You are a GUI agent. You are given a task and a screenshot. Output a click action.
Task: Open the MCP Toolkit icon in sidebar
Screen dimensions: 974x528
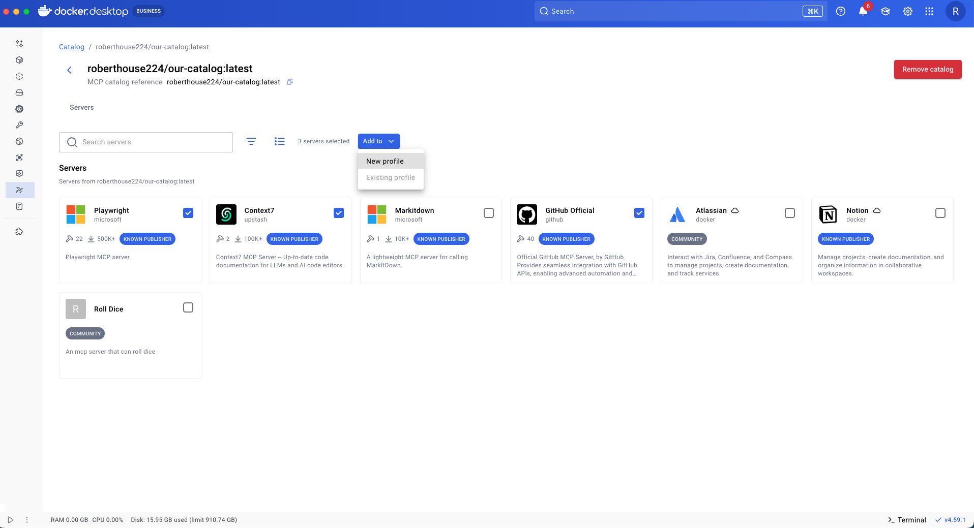[19, 190]
